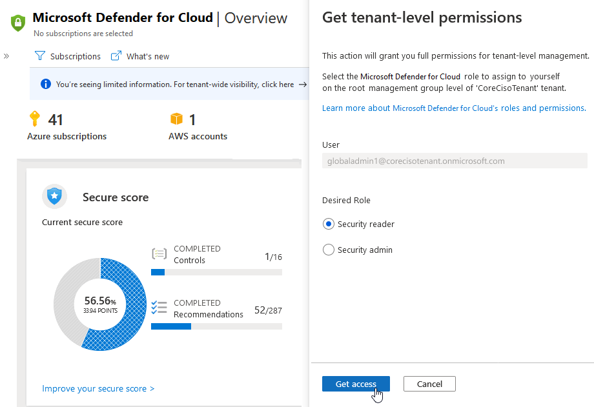Click the 1/16 controls count
The width and height of the screenshot is (594, 407).
(x=273, y=257)
